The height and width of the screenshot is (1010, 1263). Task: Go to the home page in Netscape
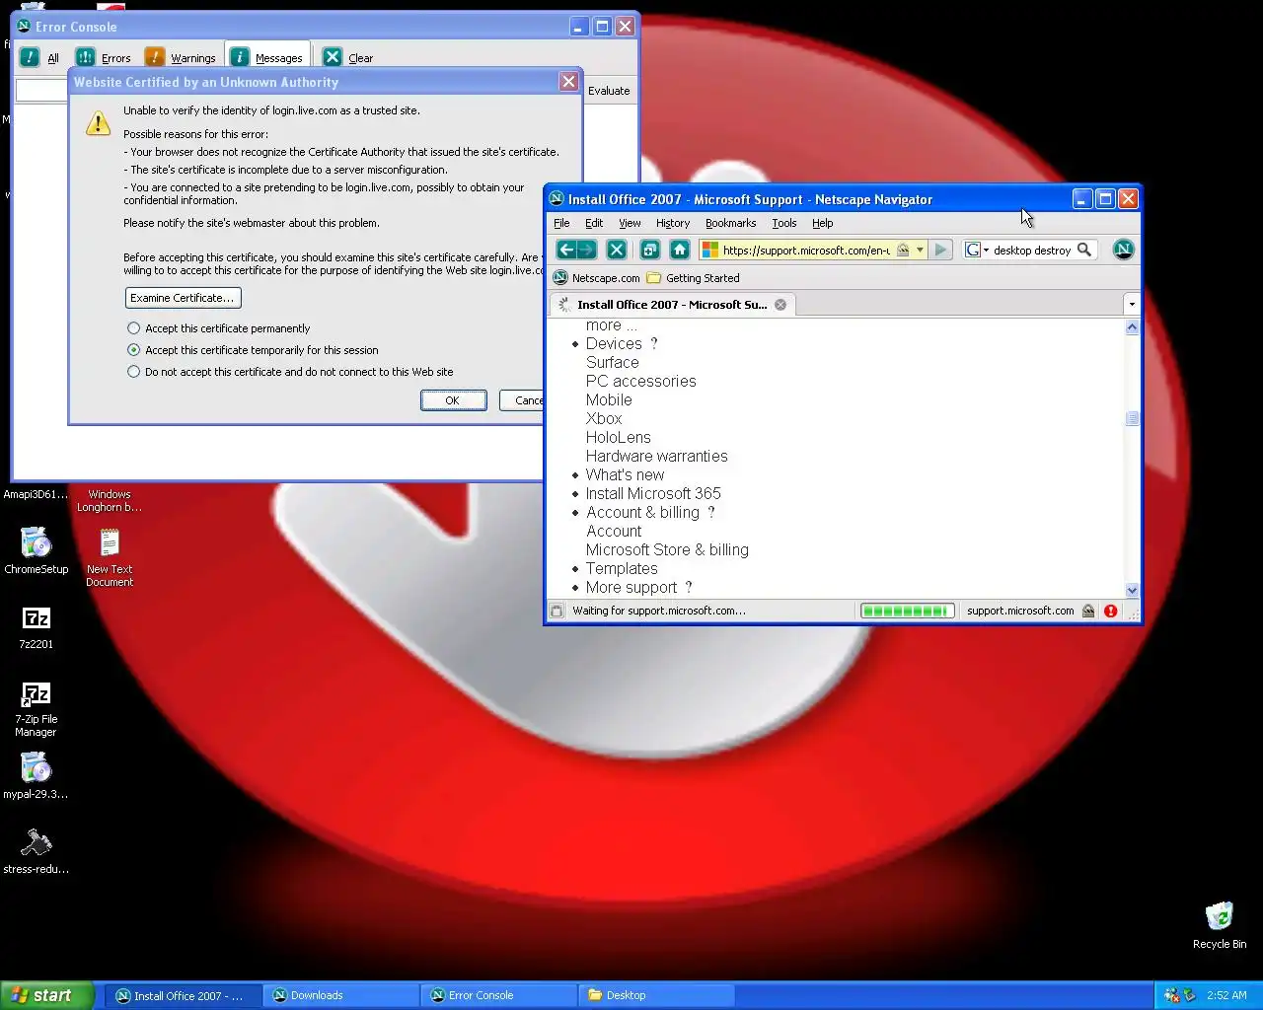(679, 250)
